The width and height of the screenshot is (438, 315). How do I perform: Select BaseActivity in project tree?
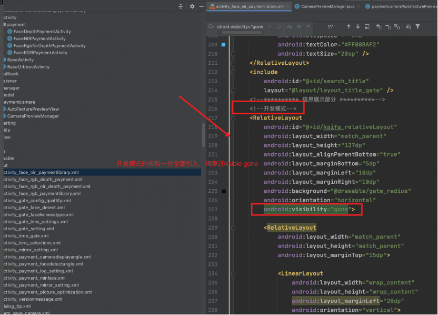[20, 60]
